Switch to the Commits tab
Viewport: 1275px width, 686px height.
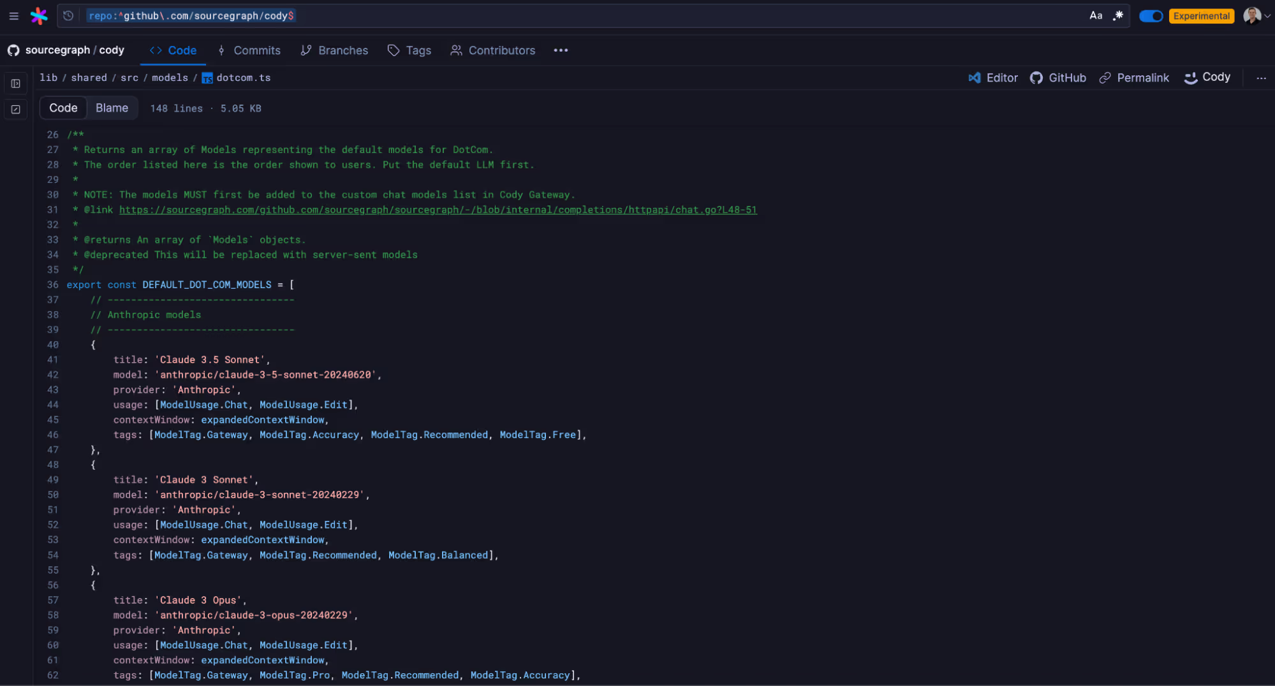[249, 50]
